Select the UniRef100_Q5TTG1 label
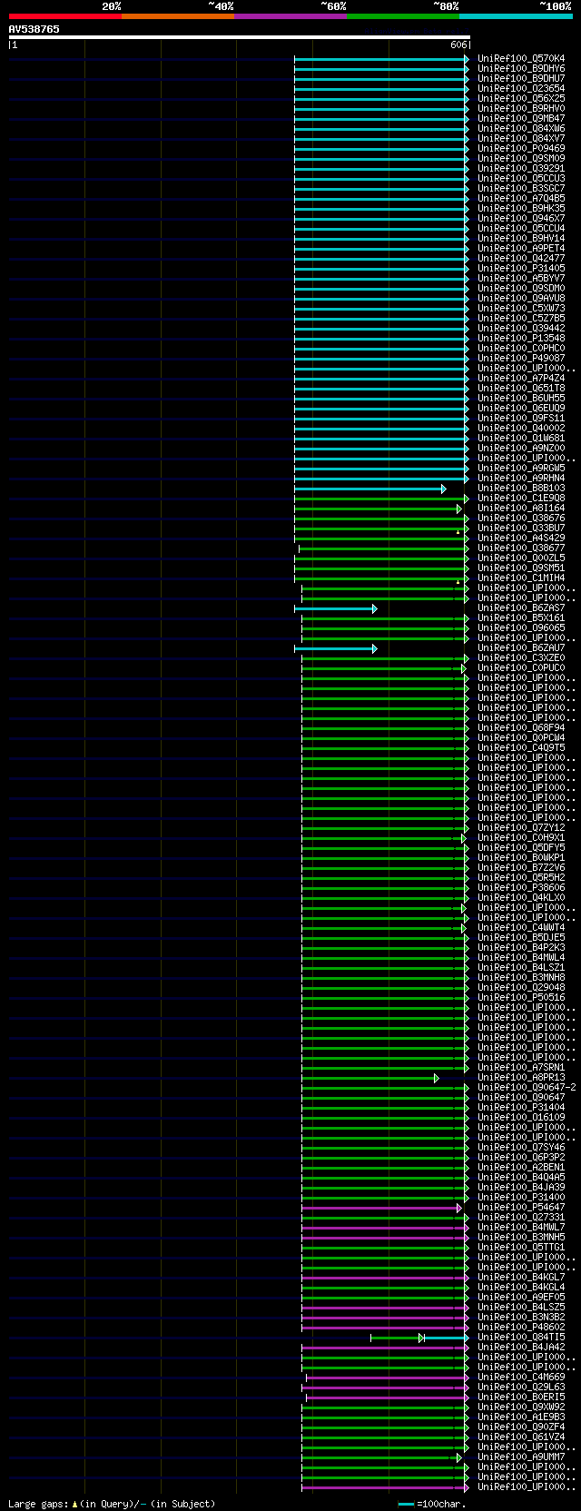Screen dimensions: 581x1511 [521, 1248]
